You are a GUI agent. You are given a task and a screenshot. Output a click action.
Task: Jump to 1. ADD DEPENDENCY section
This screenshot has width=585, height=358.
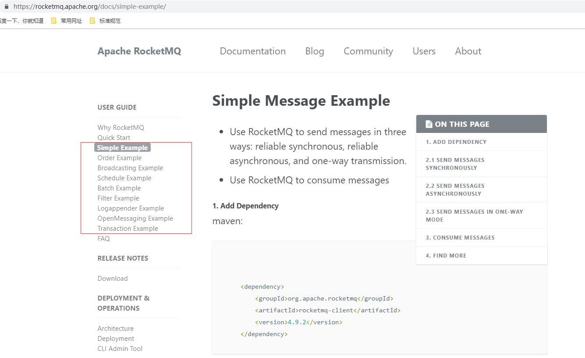(x=482, y=142)
